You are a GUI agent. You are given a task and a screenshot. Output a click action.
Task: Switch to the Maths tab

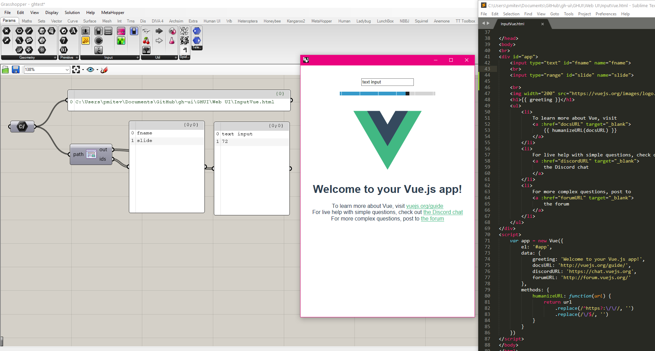(x=27, y=21)
